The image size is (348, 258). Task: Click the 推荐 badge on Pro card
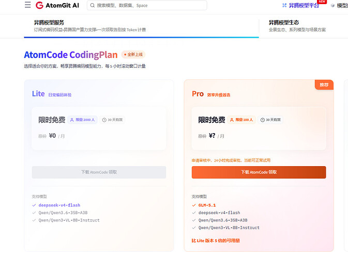click(324, 85)
